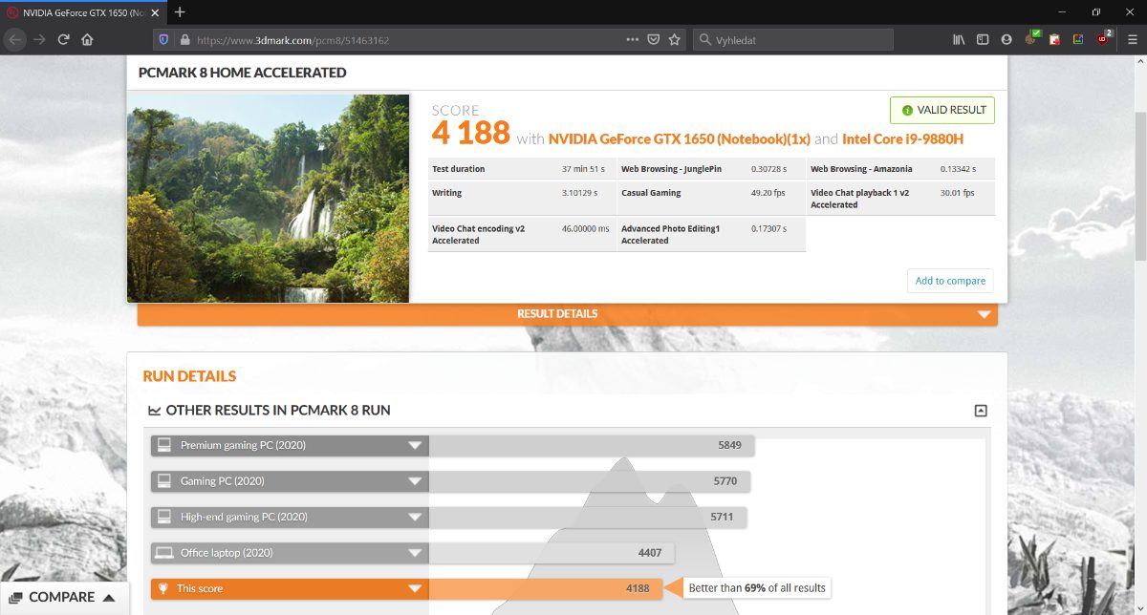Viewport: 1147px width, 615px height.
Task: Bookmark this page with the star icon
Action: point(675,39)
